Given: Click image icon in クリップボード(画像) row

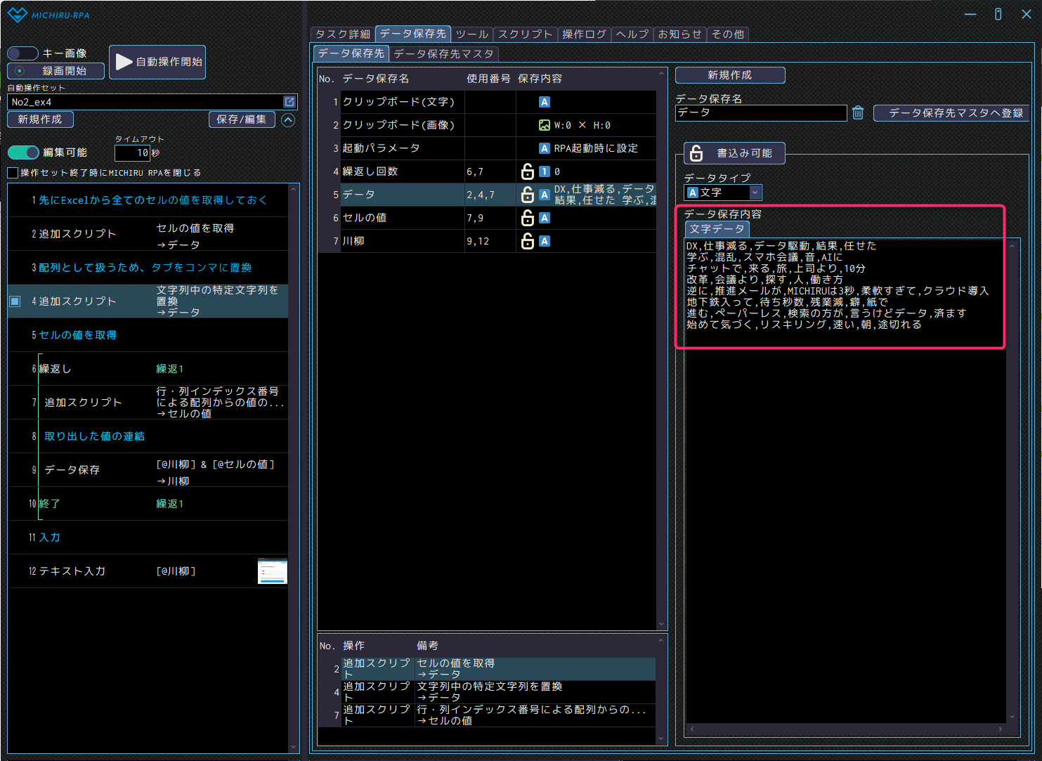Looking at the screenshot, I should pos(544,125).
